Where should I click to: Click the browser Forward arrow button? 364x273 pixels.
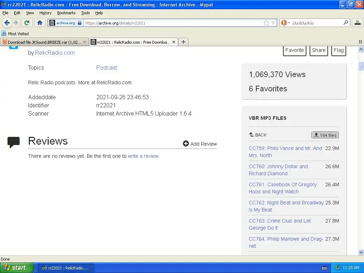point(16,23)
